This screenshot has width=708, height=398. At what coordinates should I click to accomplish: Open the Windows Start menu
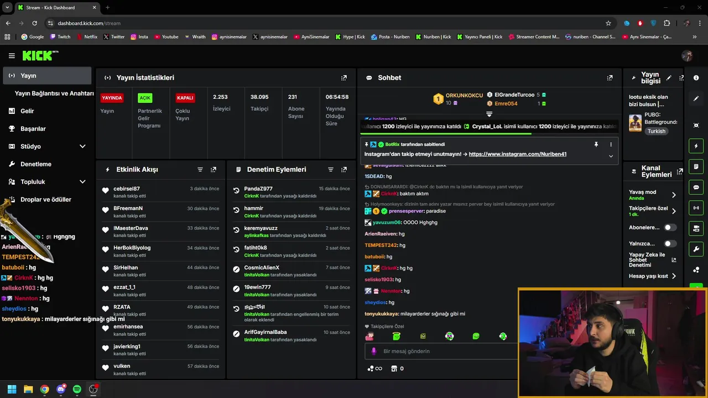(x=12, y=389)
